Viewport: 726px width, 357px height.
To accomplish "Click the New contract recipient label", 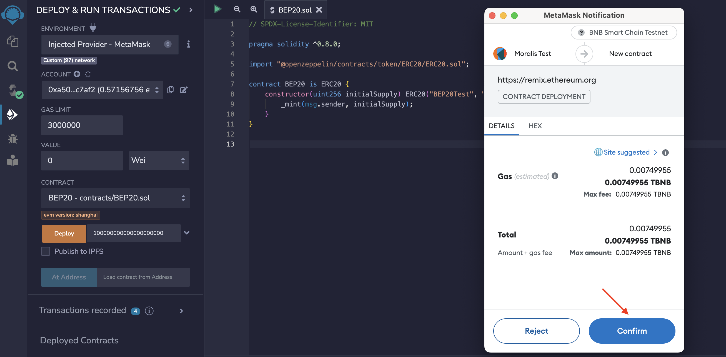I will [x=630, y=54].
